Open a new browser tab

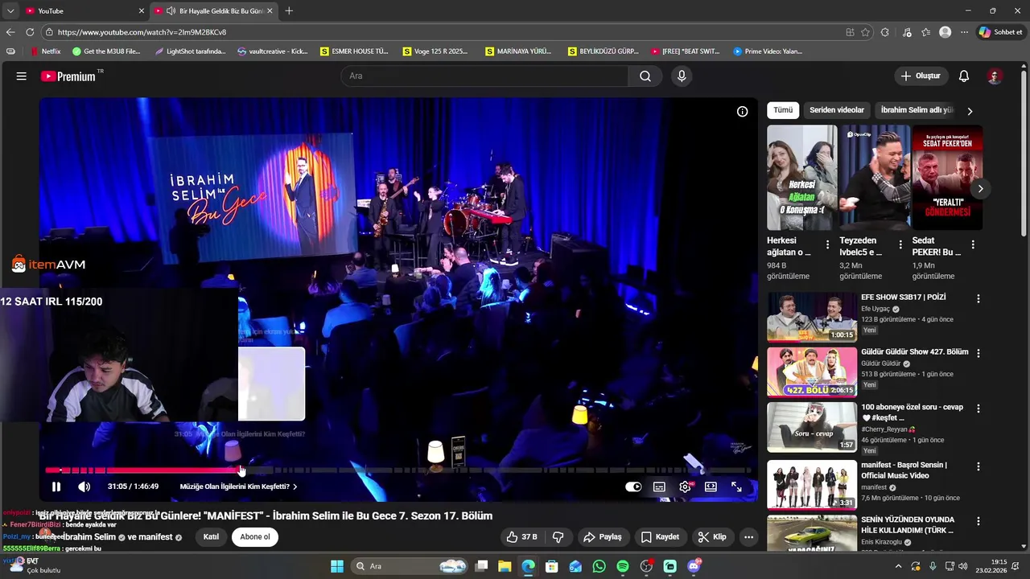pos(289,10)
